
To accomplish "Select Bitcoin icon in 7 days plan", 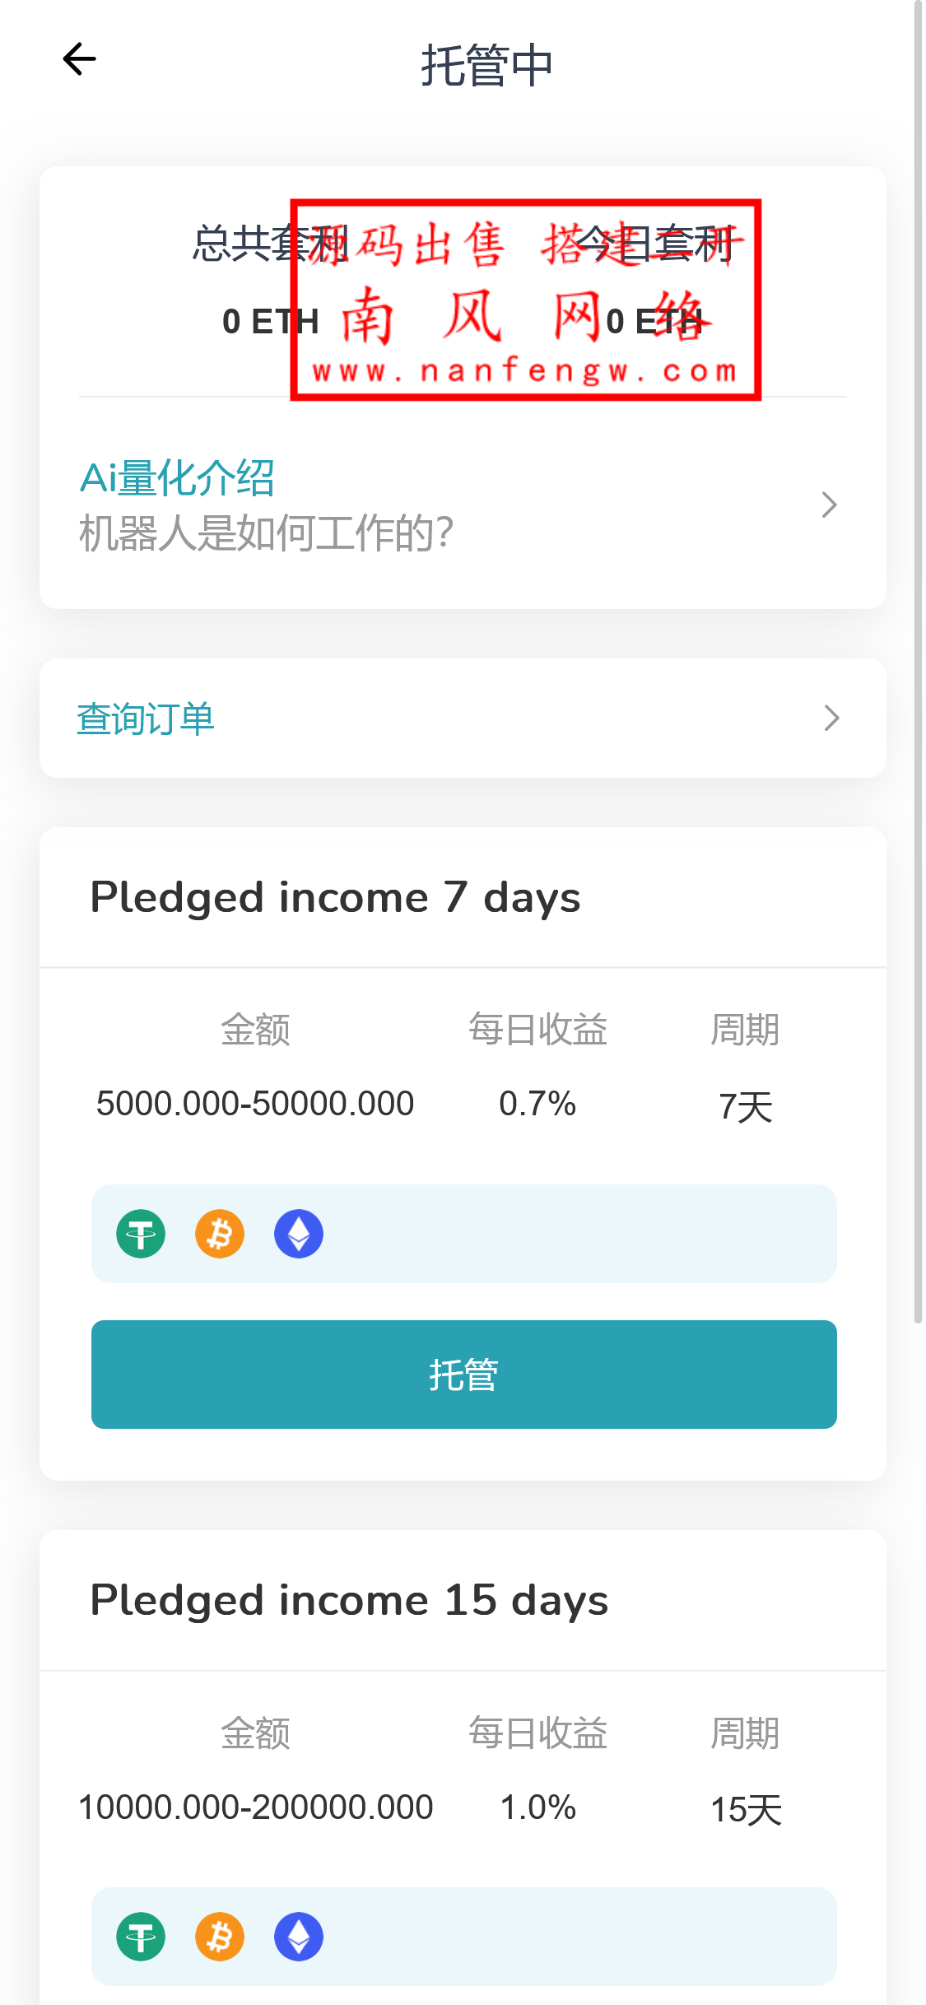I will pos(220,1234).
